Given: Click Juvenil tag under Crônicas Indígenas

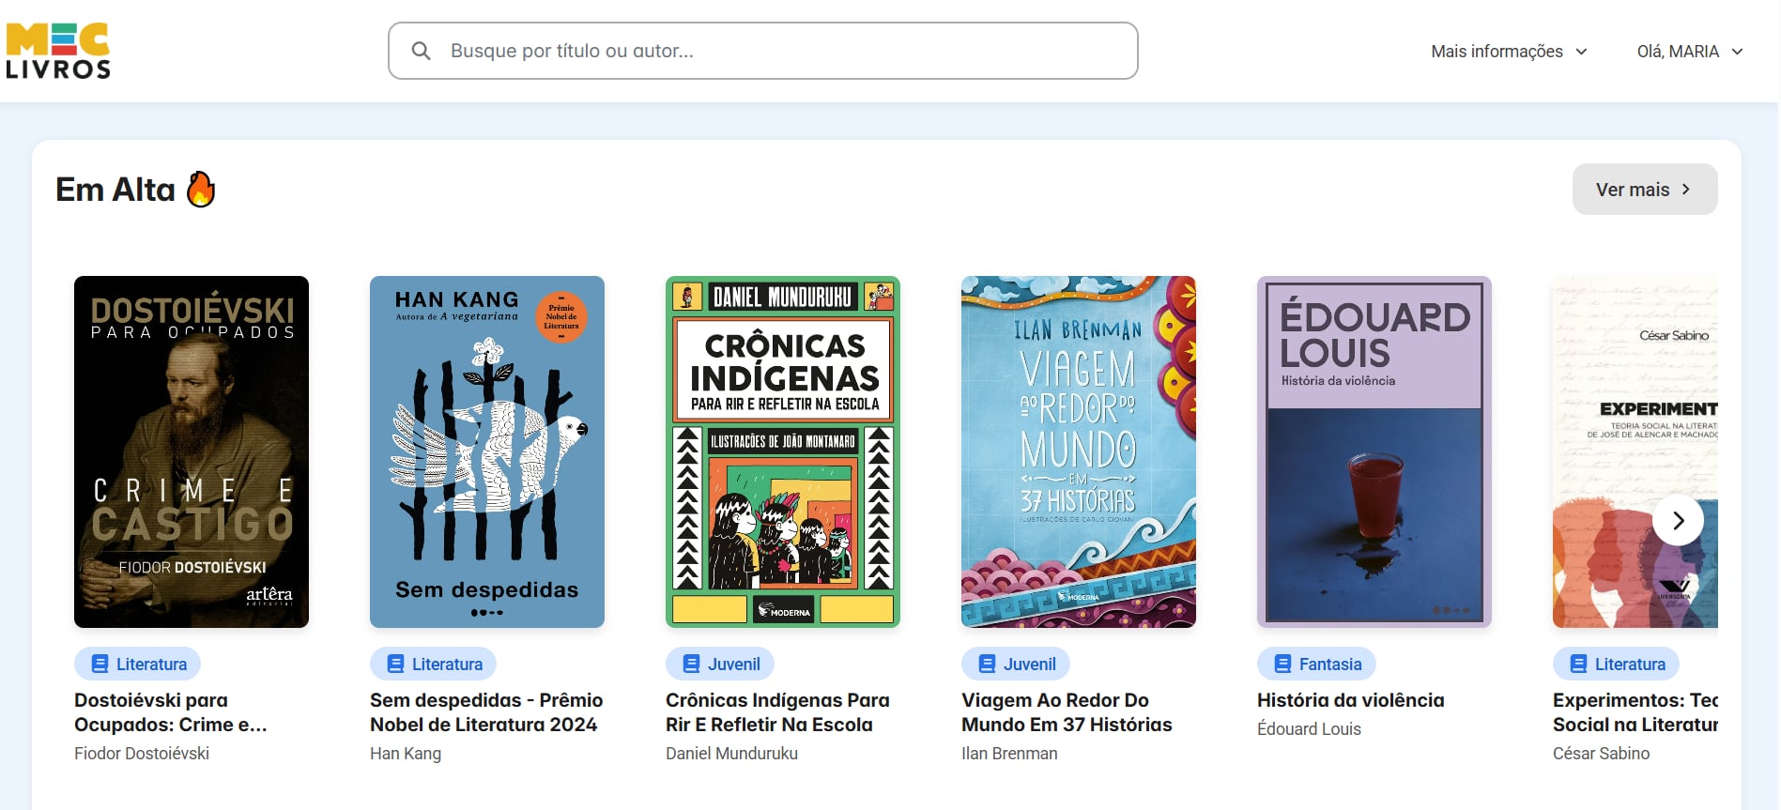Looking at the screenshot, I should pyautogui.click(x=720, y=664).
